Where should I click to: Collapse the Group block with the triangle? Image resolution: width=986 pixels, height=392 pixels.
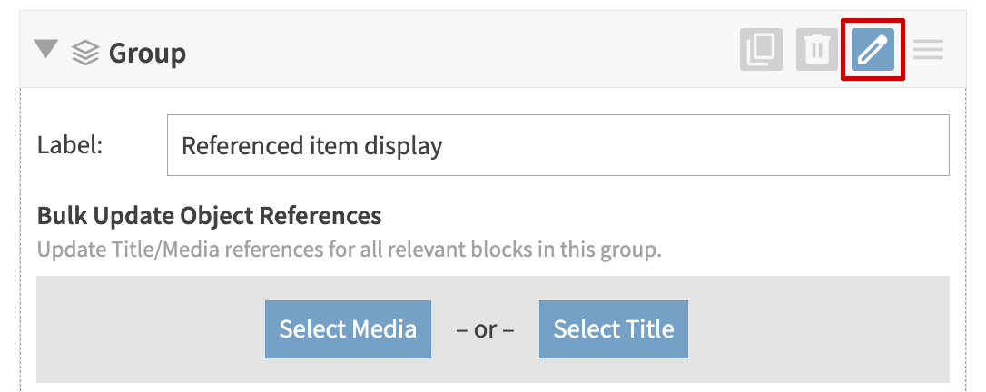45,49
